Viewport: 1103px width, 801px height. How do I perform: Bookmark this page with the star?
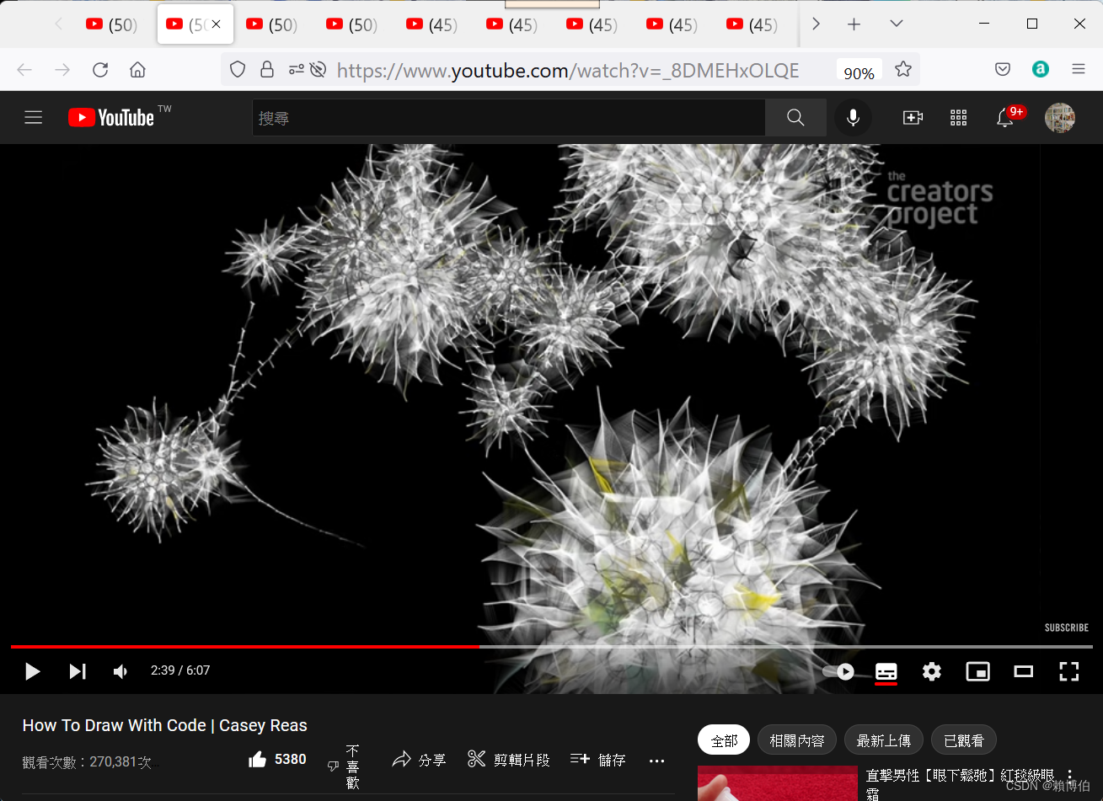tap(903, 70)
